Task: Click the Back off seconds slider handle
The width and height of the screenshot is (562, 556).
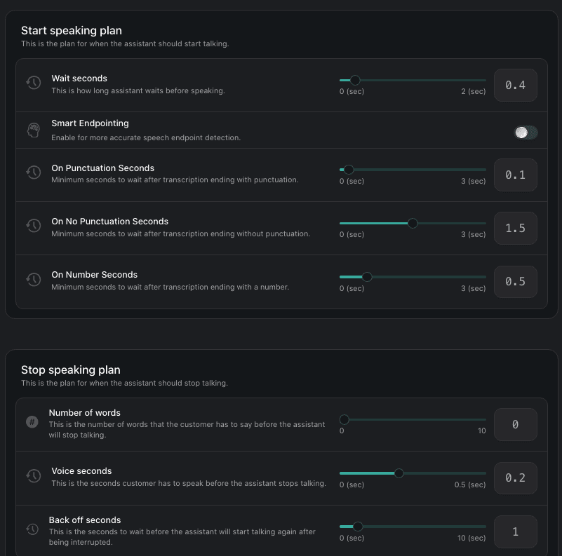Action: [358, 527]
